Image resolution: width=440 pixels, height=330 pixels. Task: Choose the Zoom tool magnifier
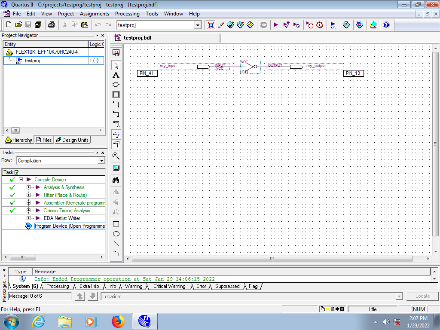coord(116,156)
